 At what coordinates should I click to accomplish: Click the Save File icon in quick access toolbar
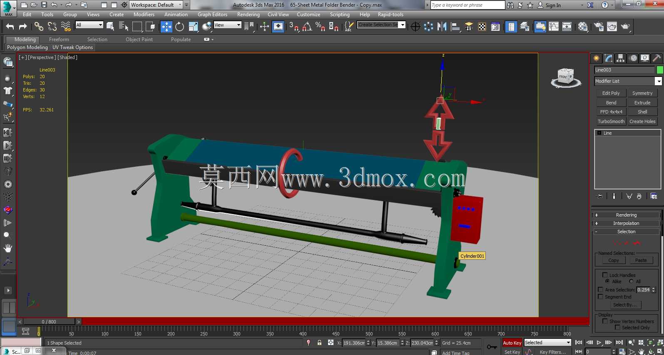[44, 5]
